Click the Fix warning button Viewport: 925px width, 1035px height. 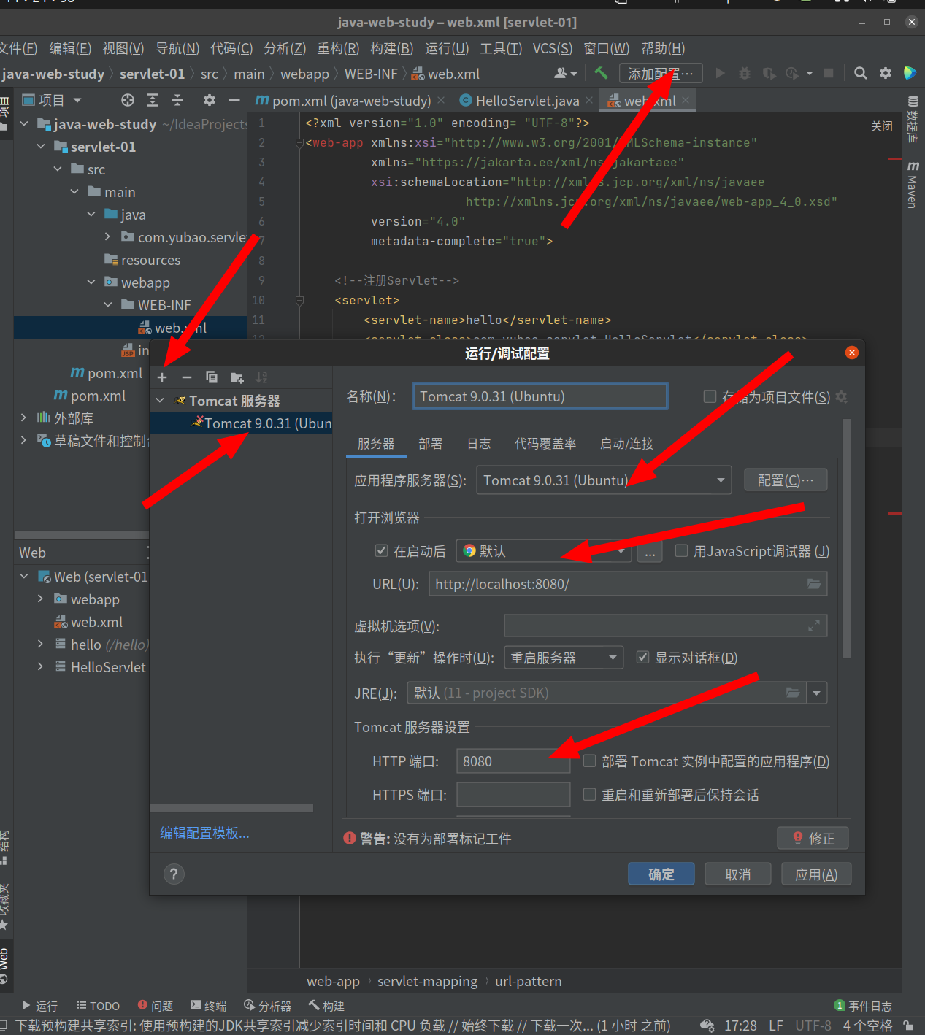813,839
